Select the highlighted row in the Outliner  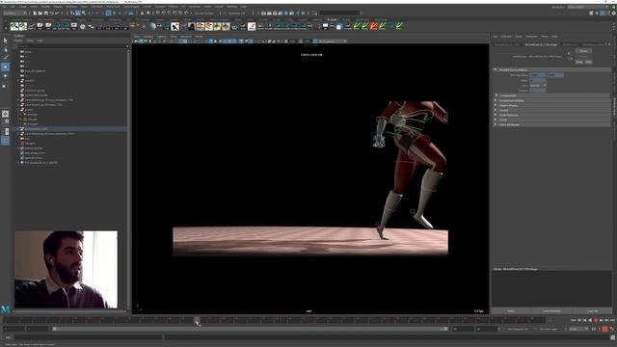[70, 128]
